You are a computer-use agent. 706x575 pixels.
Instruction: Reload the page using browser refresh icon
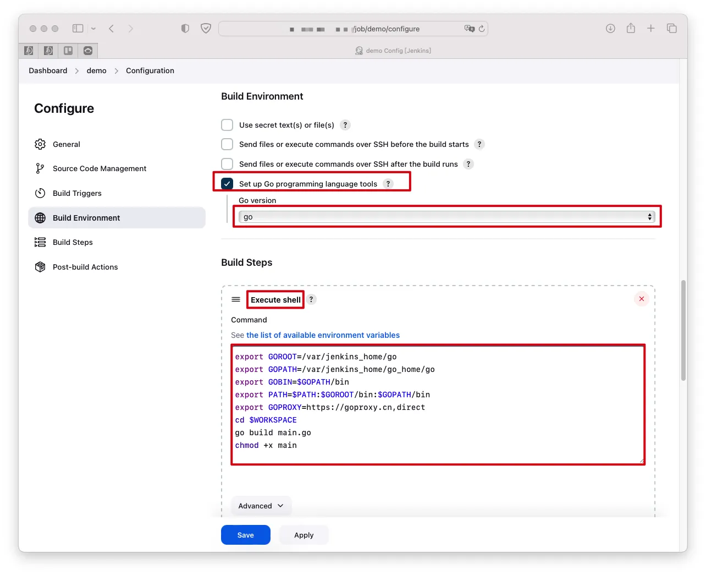pyautogui.click(x=482, y=29)
